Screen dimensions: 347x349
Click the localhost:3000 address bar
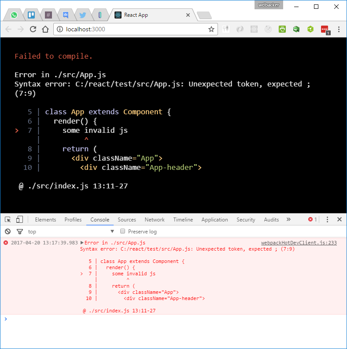(132, 29)
